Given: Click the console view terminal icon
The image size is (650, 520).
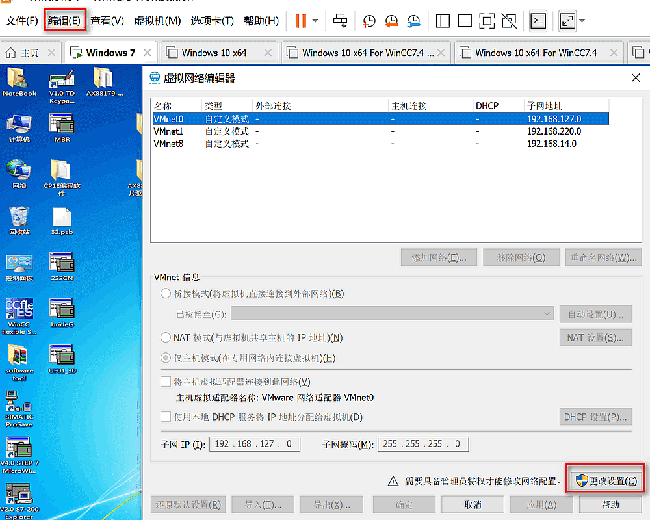Looking at the screenshot, I should 538,21.
